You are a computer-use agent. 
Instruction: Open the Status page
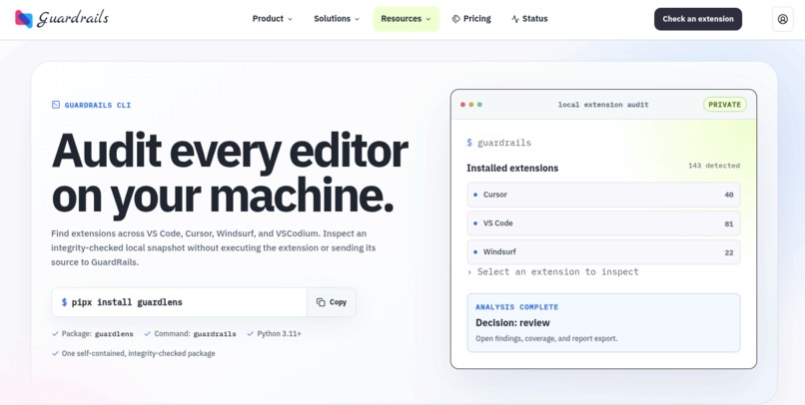(529, 19)
